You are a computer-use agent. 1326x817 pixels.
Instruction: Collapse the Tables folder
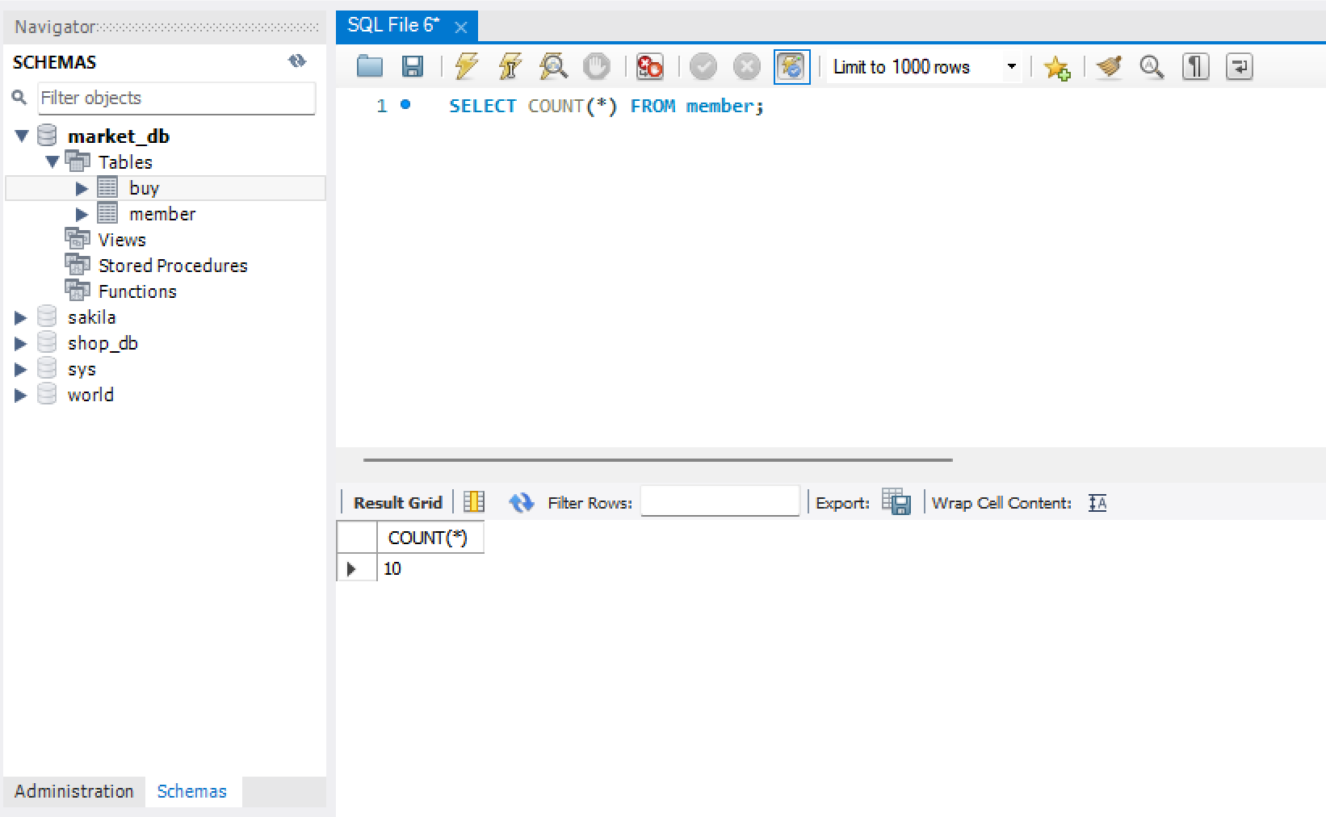click(52, 161)
